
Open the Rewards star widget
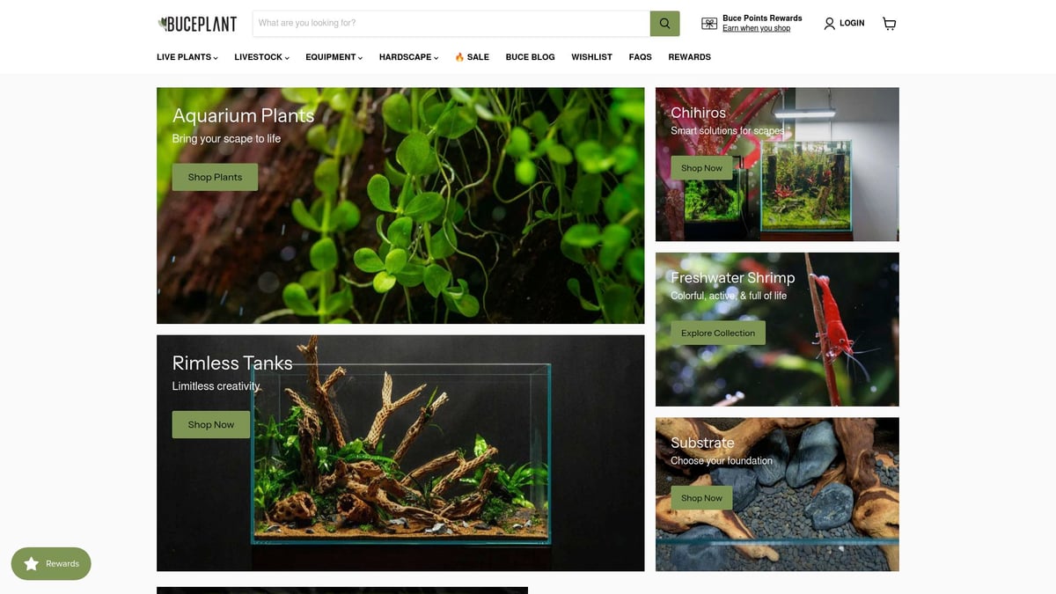pos(51,563)
